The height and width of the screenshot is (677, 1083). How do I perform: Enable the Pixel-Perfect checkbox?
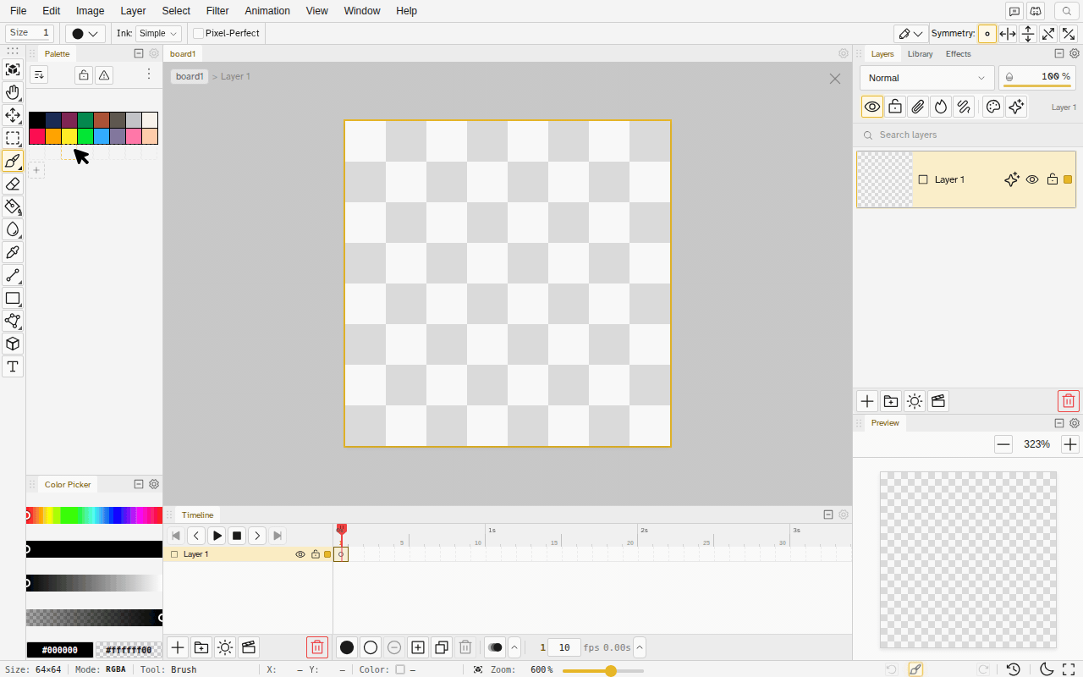[199, 33]
